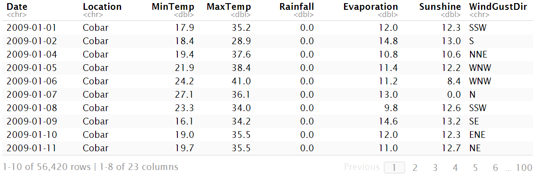
Task: Click the Date column header
Action: [17, 7]
